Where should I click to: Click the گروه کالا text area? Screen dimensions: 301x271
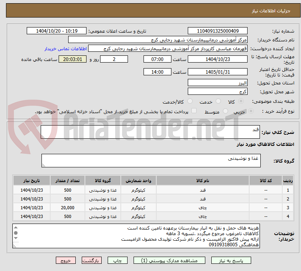[151, 161]
